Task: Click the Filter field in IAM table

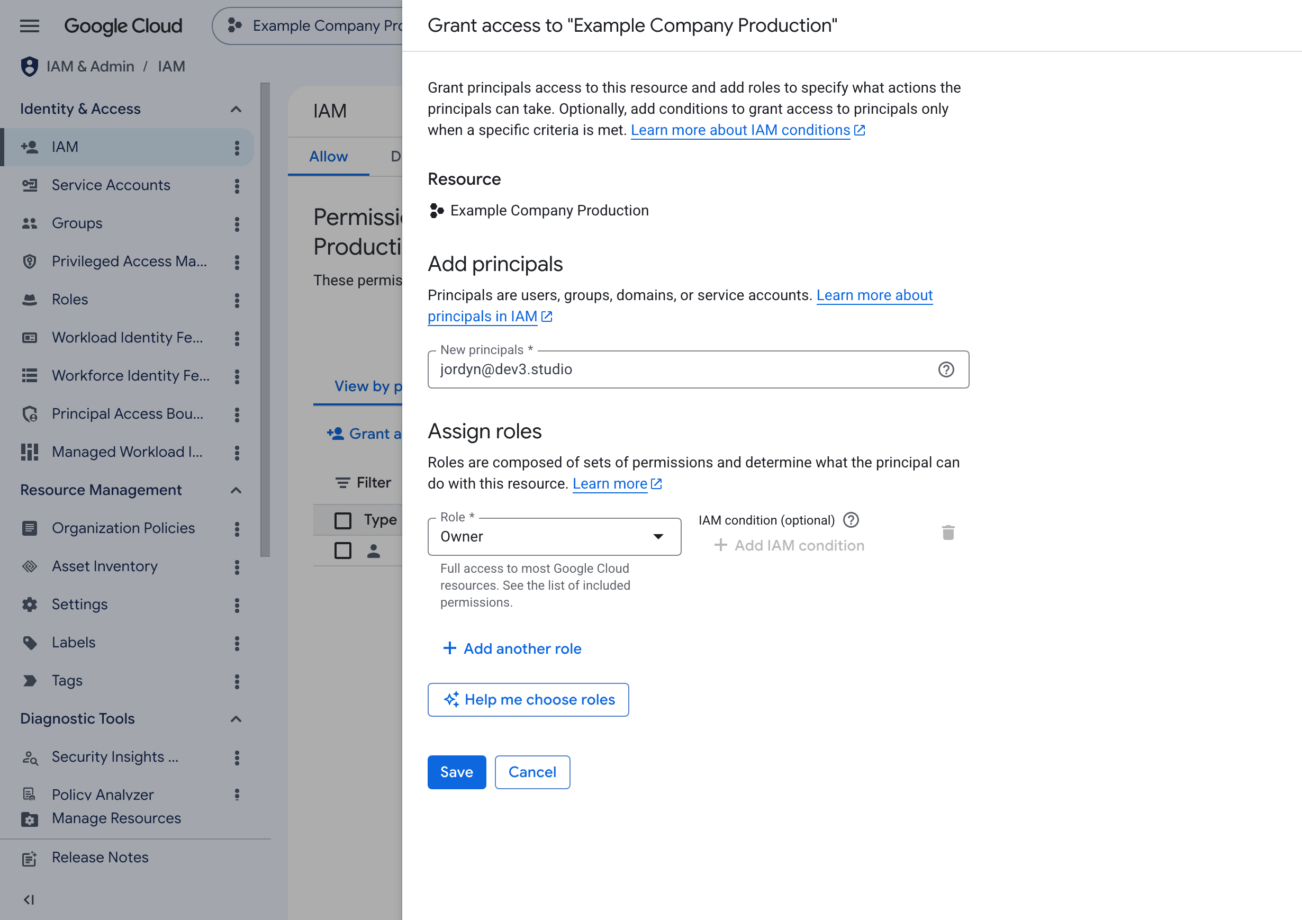Action: [364, 483]
